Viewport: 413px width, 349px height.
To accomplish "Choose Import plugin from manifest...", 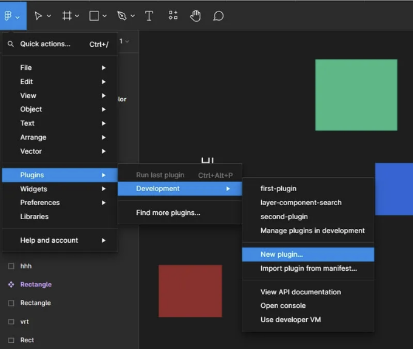I will pos(308,268).
